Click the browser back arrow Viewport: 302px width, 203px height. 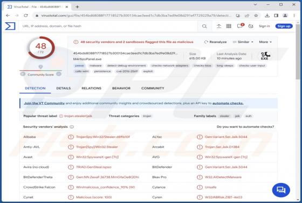8,16
